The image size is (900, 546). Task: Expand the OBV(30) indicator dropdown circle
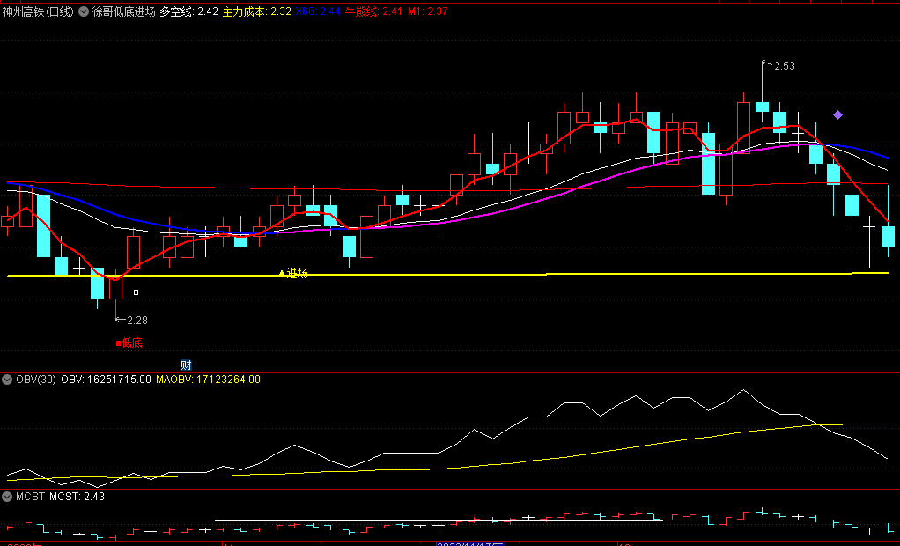7,380
